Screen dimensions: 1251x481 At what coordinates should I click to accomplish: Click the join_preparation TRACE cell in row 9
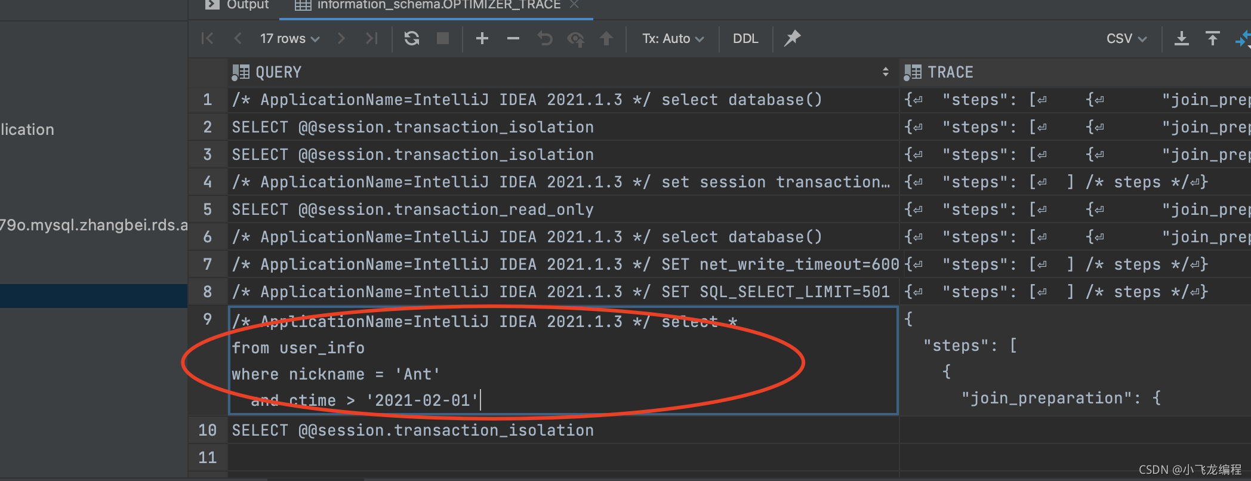[x=1075, y=360]
